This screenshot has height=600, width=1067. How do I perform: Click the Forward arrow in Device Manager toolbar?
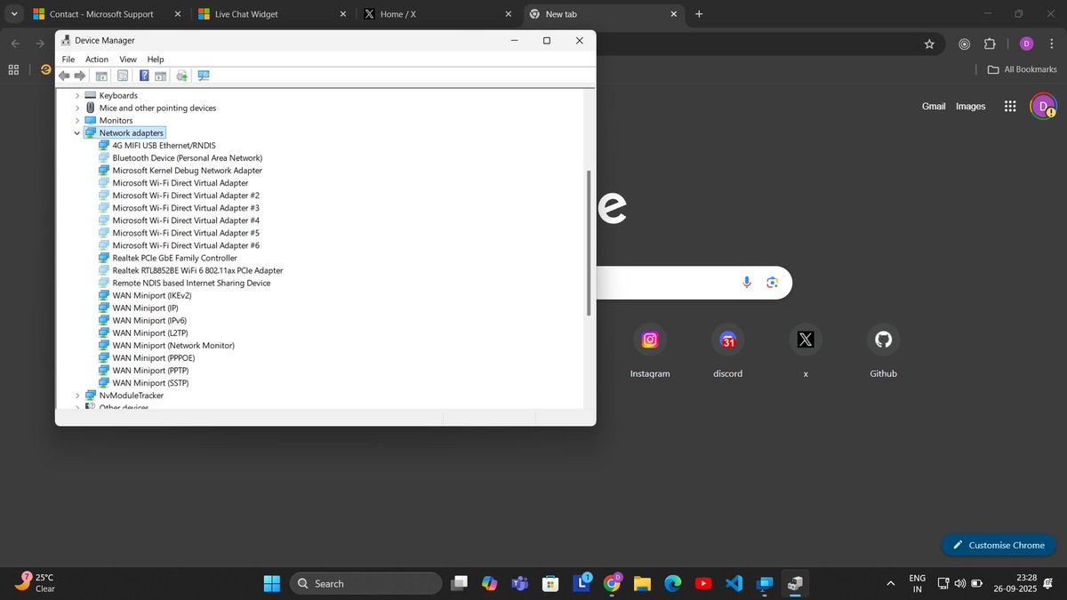(x=80, y=76)
